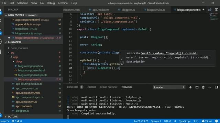Split the terminal pane
220x123 pixels.
pos(197,87)
